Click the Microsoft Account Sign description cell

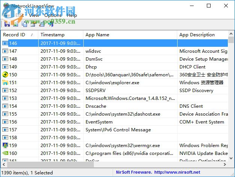(203, 51)
